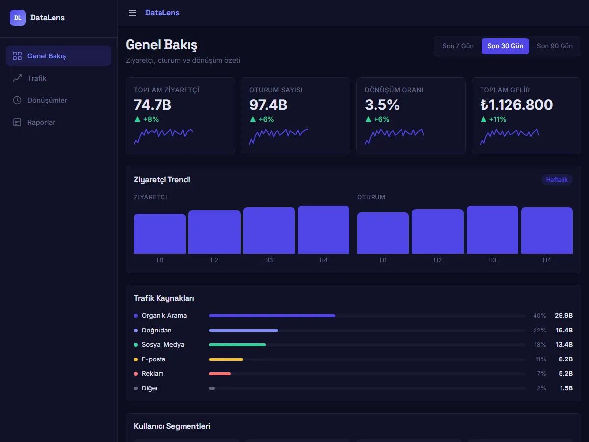Click the 74.7B visitor value

pos(153,105)
